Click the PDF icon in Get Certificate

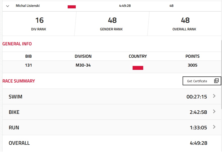216,81
